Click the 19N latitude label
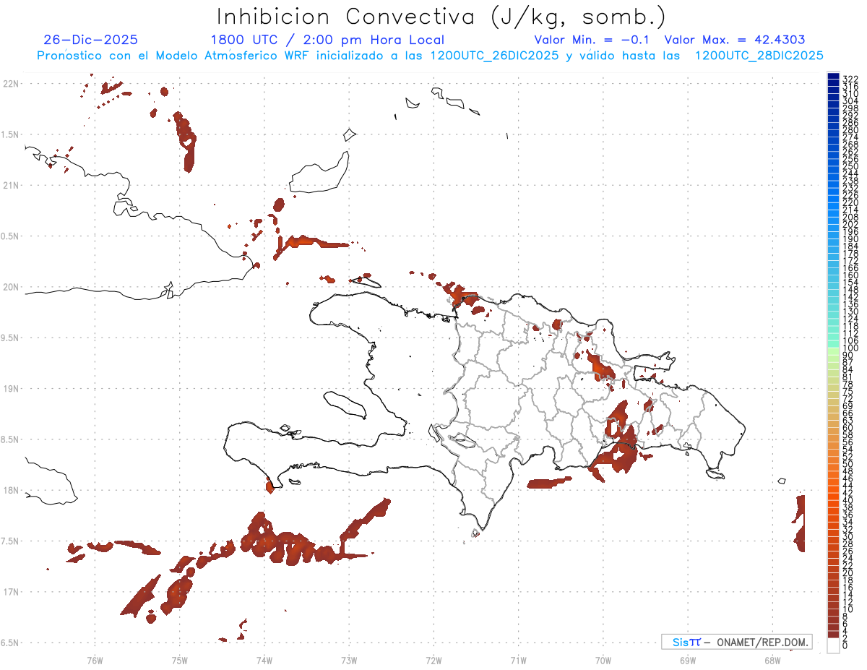Screen dimensions: 867x670 point(12,389)
